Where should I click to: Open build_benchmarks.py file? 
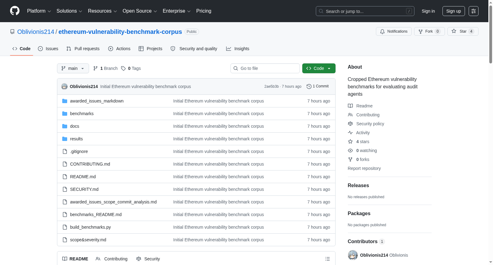(90, 227)
